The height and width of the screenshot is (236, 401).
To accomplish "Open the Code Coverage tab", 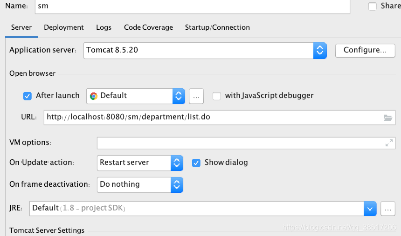I will point(148,27).
